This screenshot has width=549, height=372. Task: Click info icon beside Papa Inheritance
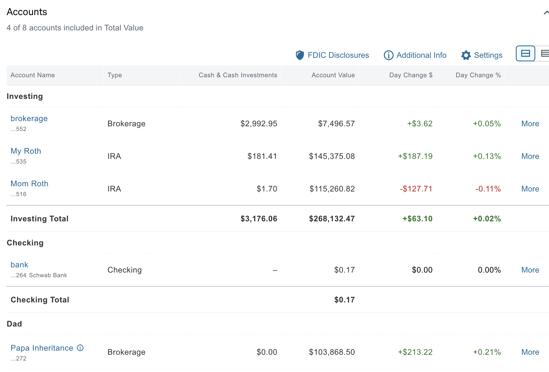coord(80,348)
